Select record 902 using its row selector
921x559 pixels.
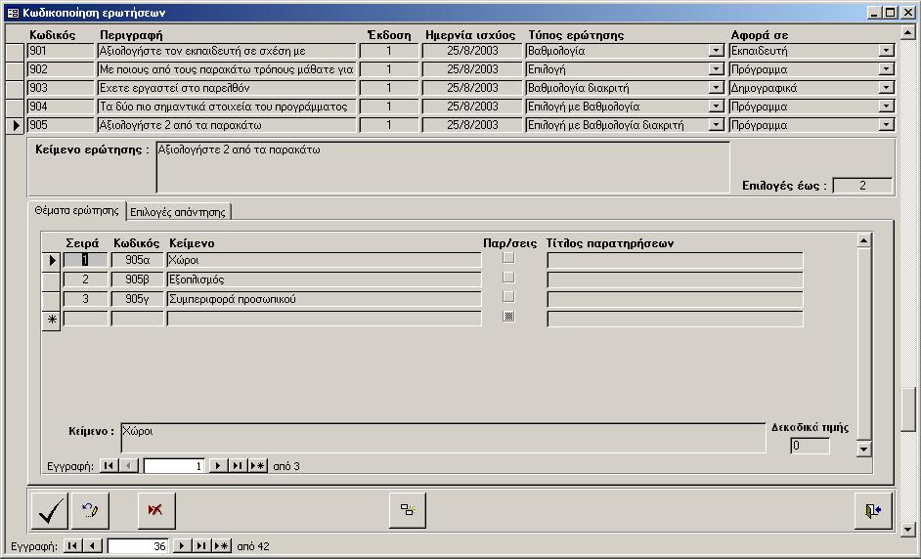pos(15,69)
